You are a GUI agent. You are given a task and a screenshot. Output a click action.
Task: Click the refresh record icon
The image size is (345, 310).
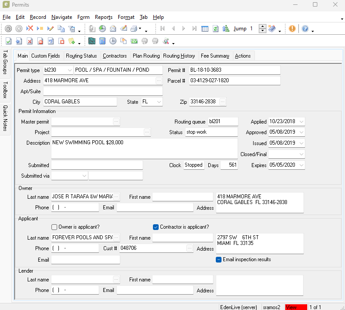point(216,29)
